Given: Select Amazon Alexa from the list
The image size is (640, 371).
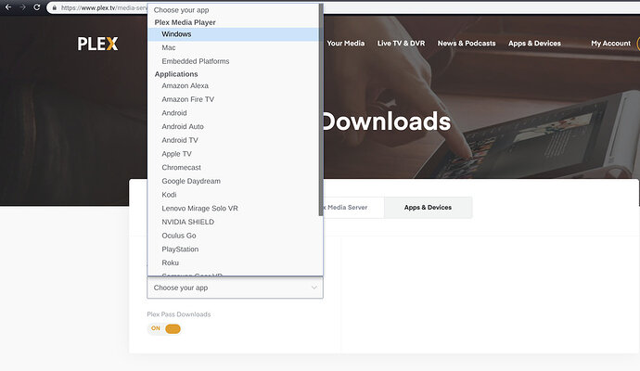Looking at the screenshot, I should [x=233, y=85].
